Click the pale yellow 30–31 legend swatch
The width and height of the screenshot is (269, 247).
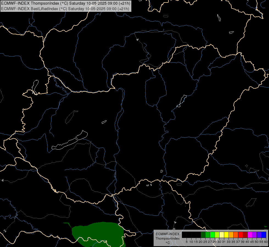tap(222, 235)
